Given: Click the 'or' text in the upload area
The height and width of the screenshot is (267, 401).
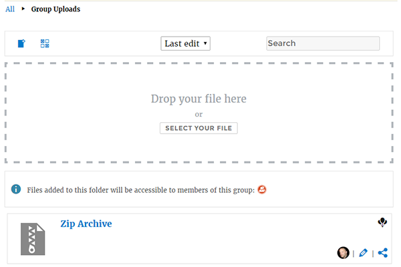Looking at the screenshot, I should [x=198, y=114].
